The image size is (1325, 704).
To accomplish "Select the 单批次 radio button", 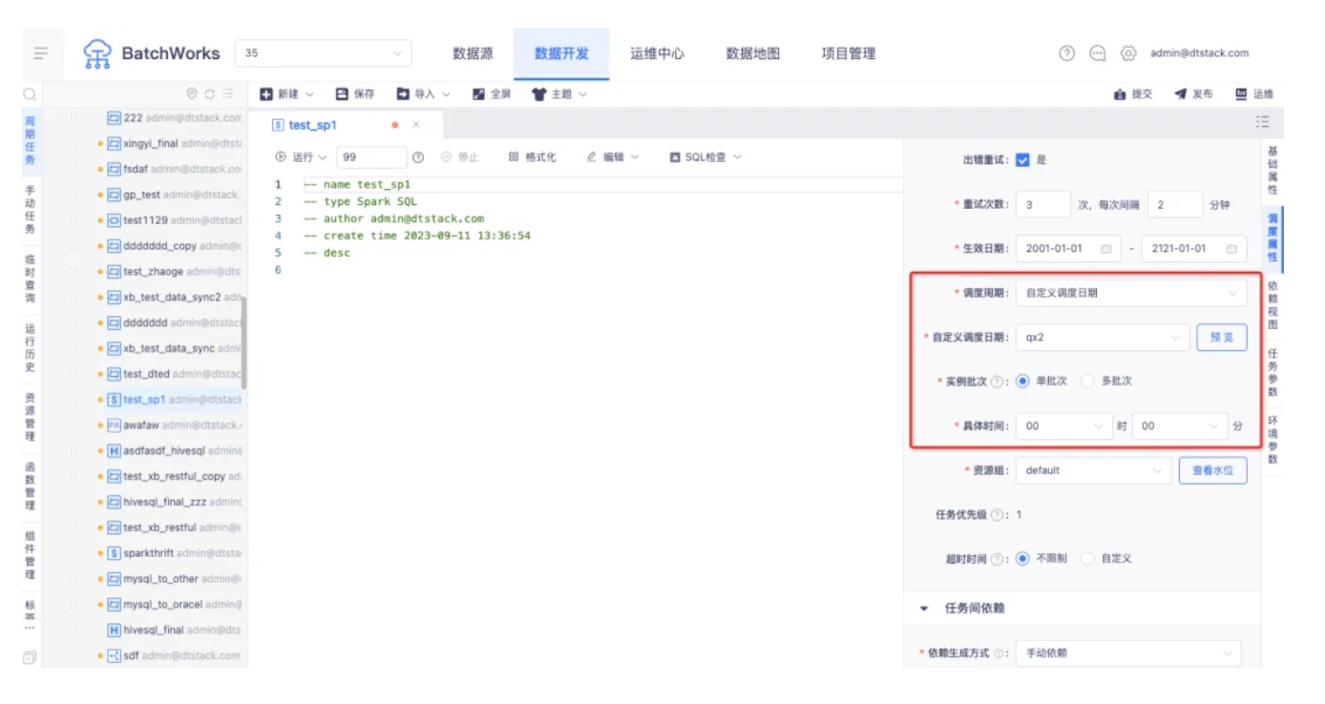I will point(1022,381).
